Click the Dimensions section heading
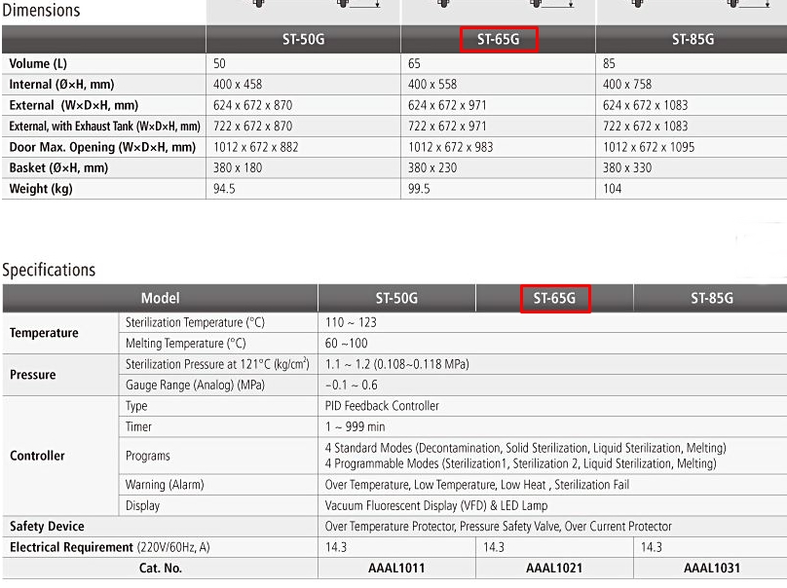The image size is (787, 588). click(41, 12)
